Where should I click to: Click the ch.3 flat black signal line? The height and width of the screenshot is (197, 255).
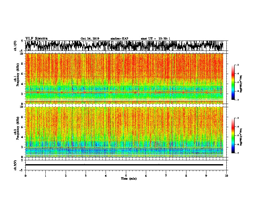coord(124,165)
